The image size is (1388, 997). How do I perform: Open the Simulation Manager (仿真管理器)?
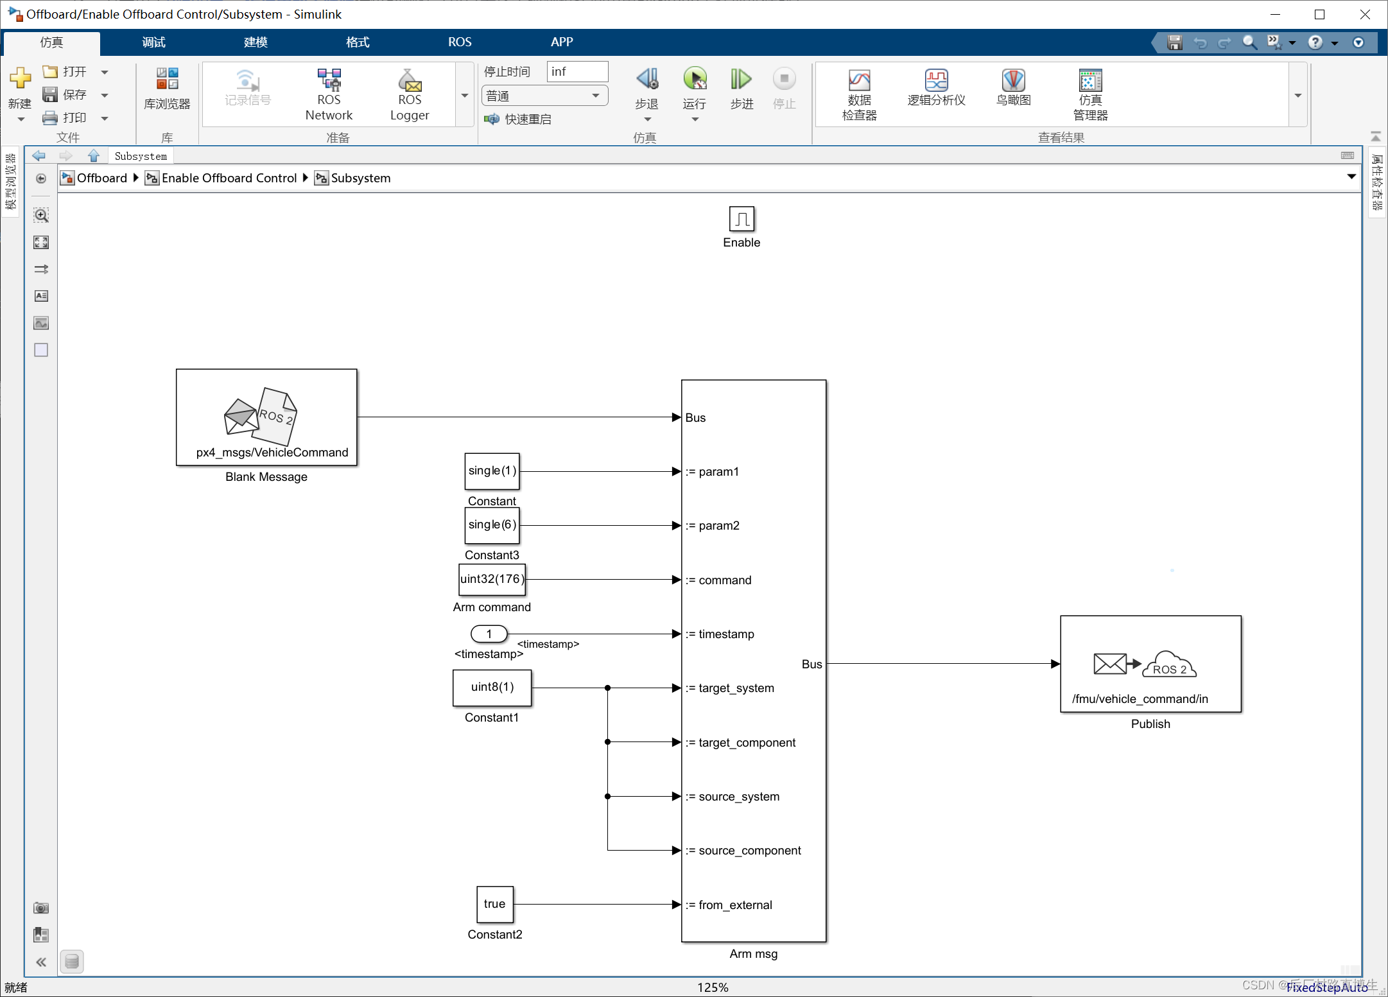pyautogui.click(x=1090, y=94)
